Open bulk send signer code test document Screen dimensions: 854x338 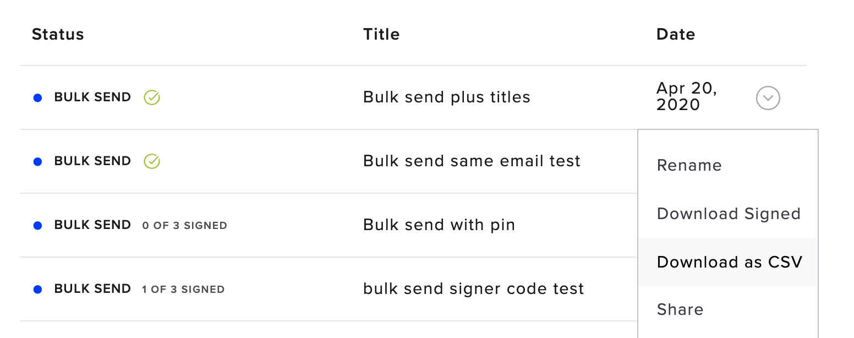473,289
